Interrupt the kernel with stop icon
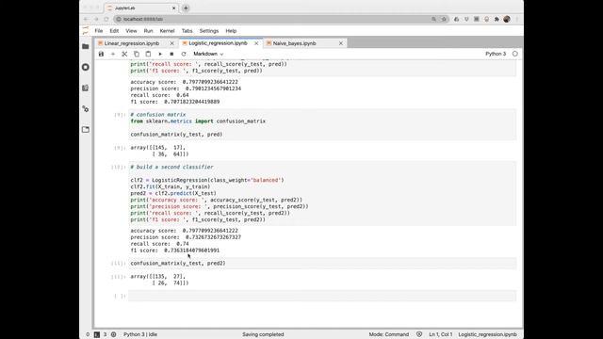The image size is (603, 339). tap(171, 55)
